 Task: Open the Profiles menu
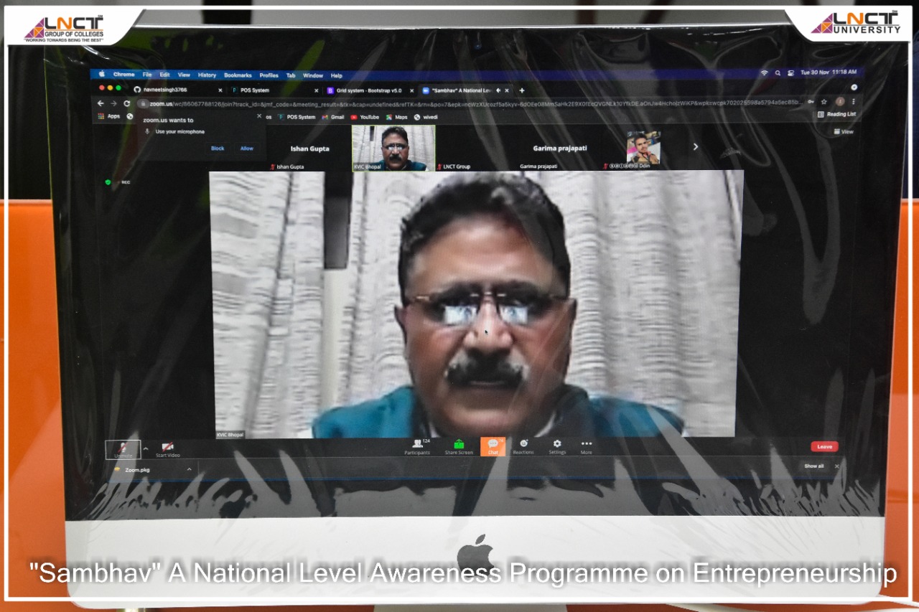click(269, 75)
